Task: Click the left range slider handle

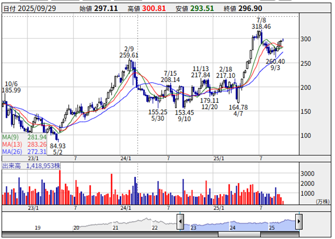Action: (181, 220)
